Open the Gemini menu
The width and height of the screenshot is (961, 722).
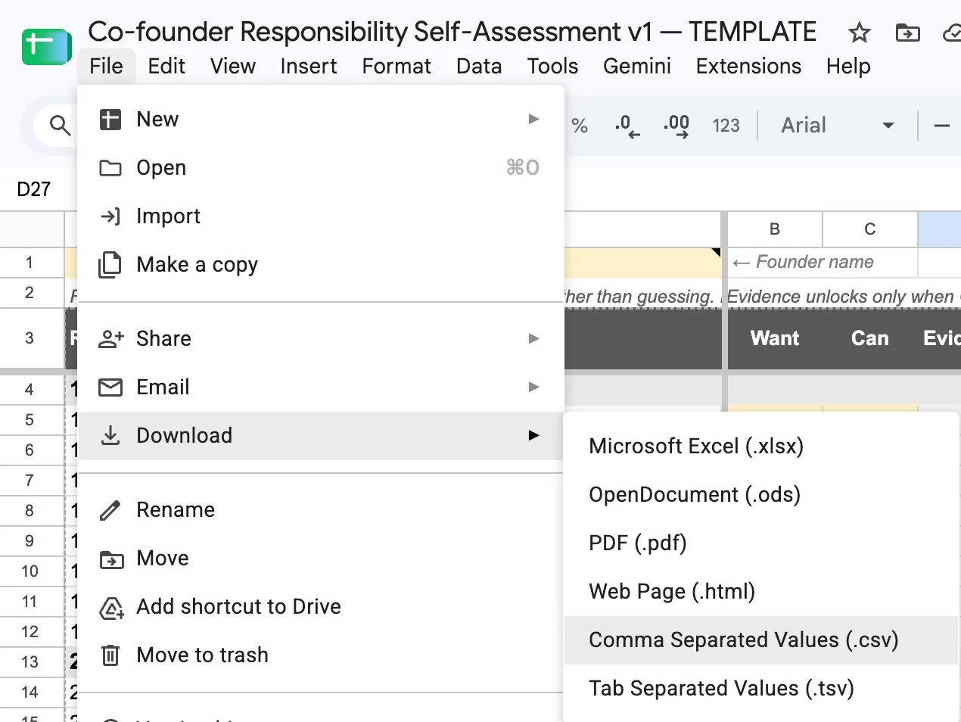pyautogui.click(x=637, y=67)
